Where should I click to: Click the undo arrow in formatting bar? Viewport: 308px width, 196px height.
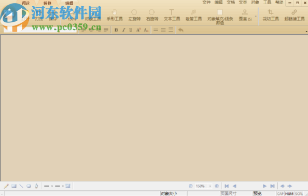(181, 30)
